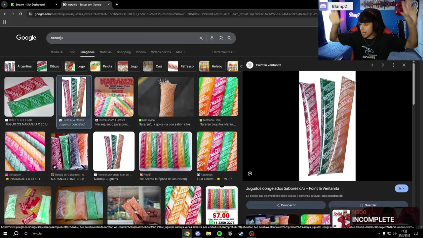Apply the Helado filter chip
Viewport: 423px width, 238px height.
coord(211,66)
